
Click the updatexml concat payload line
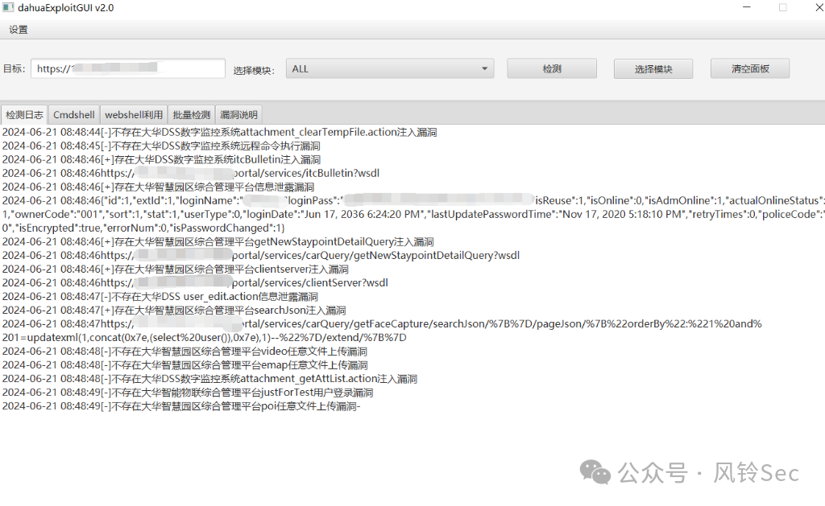(204, 337)
